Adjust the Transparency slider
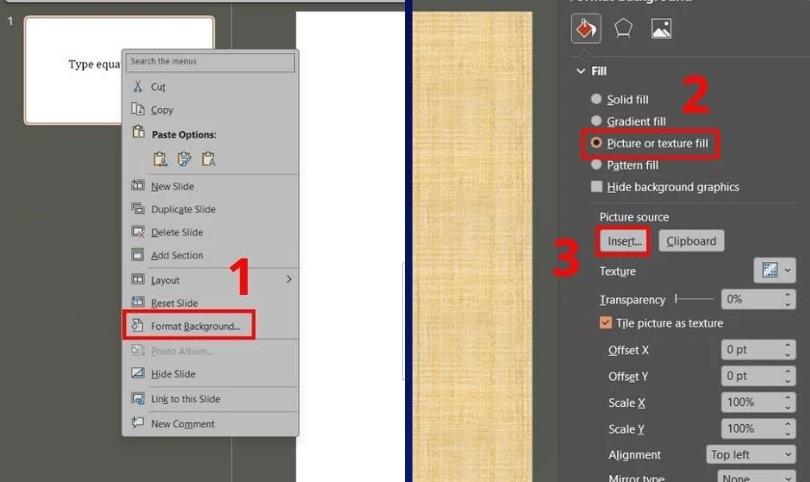 pos(693,299)
